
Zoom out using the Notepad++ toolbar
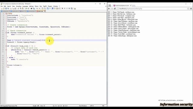click(39, 8)
